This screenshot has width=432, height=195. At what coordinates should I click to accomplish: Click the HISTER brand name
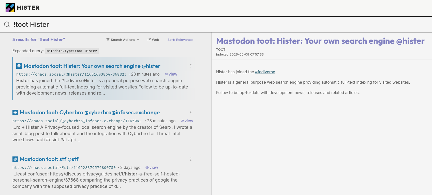(28, 8)
